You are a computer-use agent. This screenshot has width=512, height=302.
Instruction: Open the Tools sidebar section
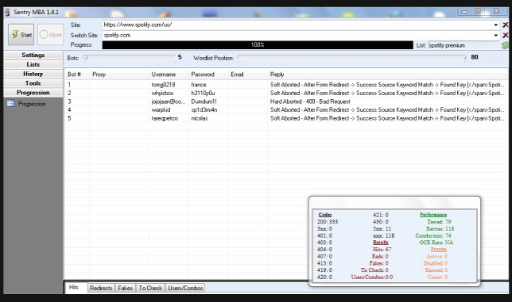click(33, 83)
